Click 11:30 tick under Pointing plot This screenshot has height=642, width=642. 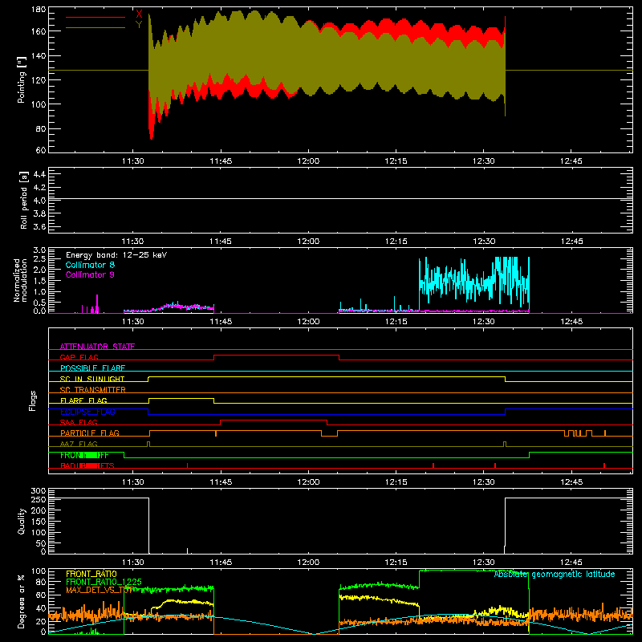(133, 161)
